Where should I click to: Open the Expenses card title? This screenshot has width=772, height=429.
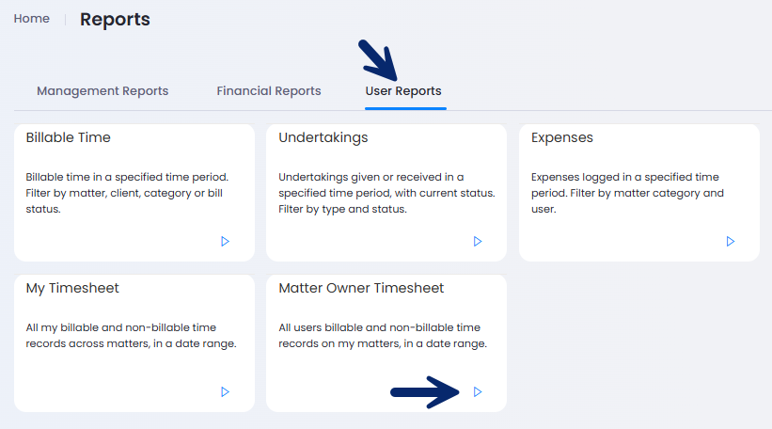(x=561, y=138)
